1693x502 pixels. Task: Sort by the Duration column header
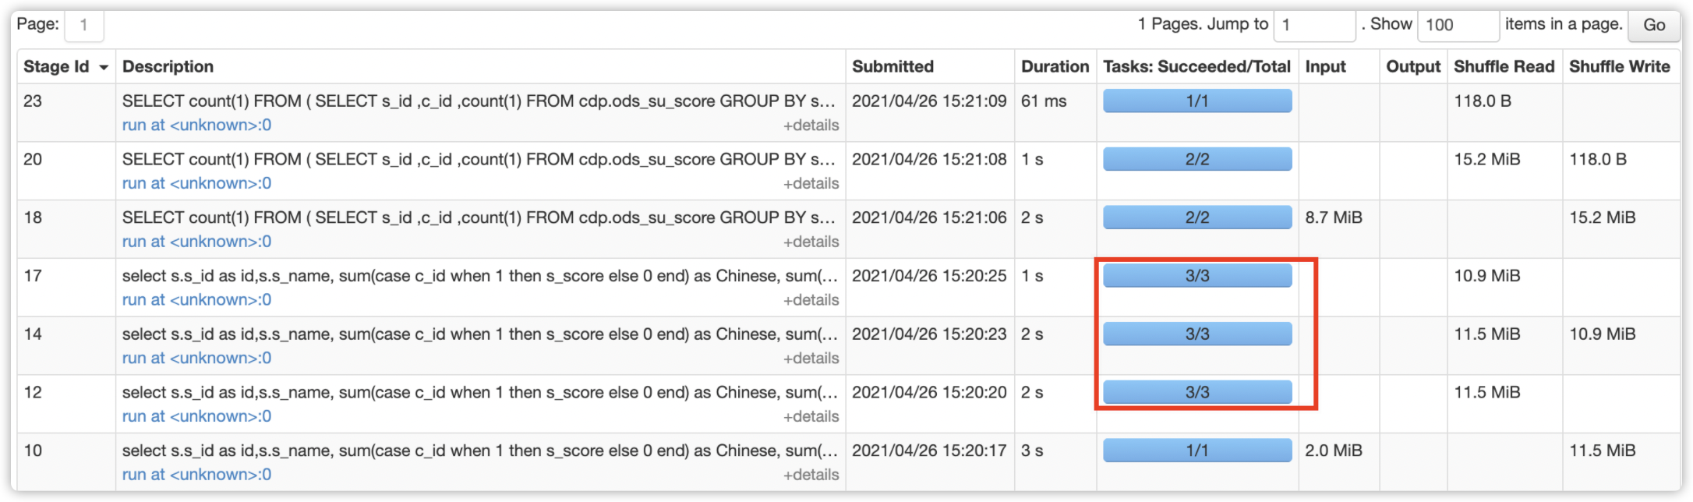tap(1055, 67)
